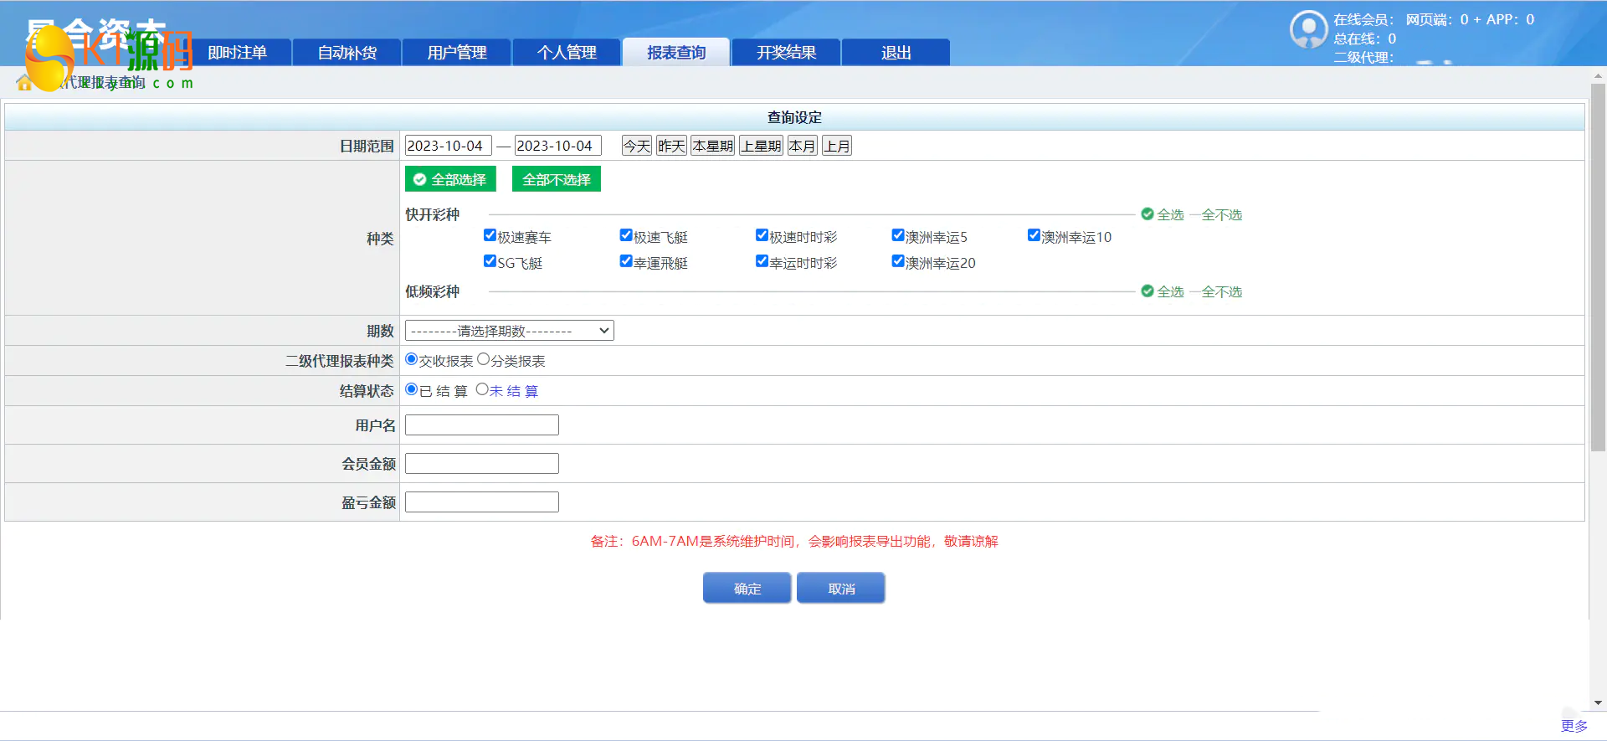Switch to the 开奖结果 tab
The image size is (1607, 741).
click(x=786, y=53)
